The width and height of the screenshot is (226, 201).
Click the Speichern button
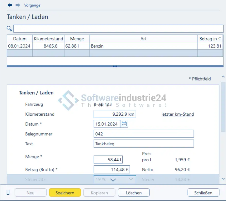tap(65, 193)
